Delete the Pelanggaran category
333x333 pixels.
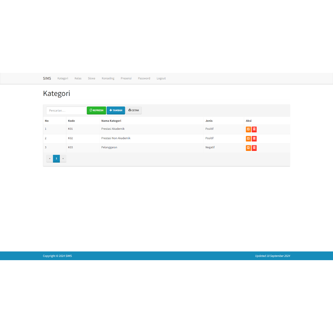tap(254, 148)
